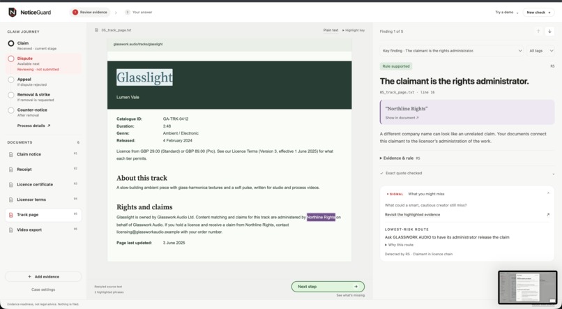Click the Next step button
Screen dimensions: 562x309
tap(328, 287)
